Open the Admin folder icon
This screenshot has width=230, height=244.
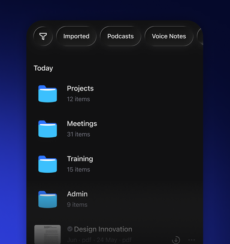(47, 199)
